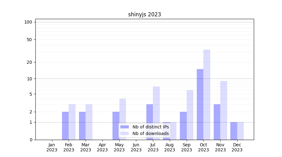
Task: Click the 100 y-axis tick label
Action: (28, 22)
